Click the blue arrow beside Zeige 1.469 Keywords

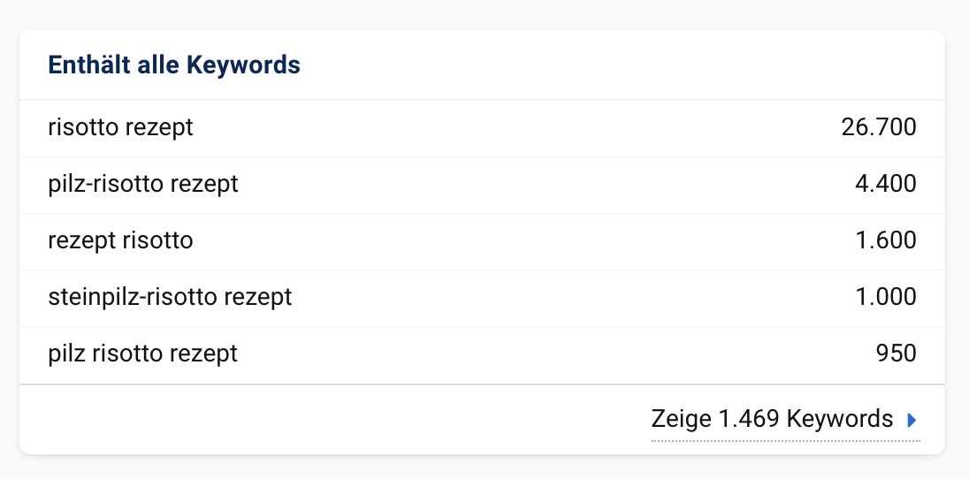pyautogui.click(x=912, y=421)
